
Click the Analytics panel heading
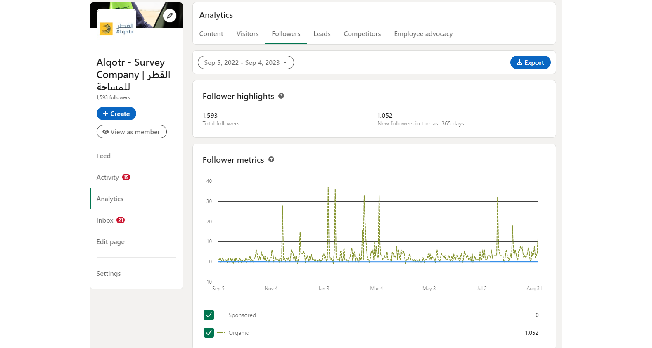click(x=216, y=15)
